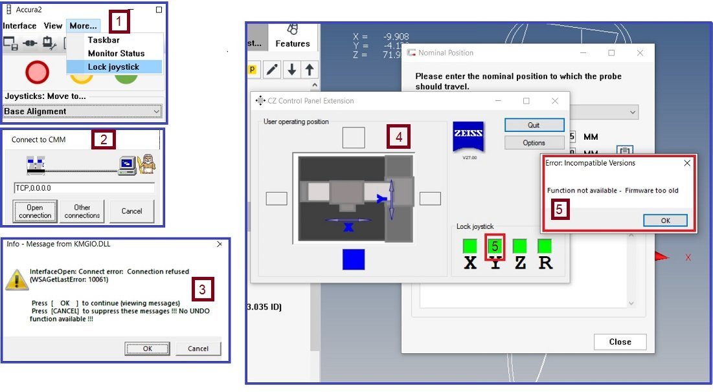Click the down arrow toolbar icon
Viewport: 713px width, 392px height.
[x=291, y=69]
